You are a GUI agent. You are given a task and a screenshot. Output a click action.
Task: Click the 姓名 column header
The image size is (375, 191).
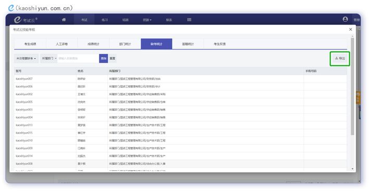92,71
